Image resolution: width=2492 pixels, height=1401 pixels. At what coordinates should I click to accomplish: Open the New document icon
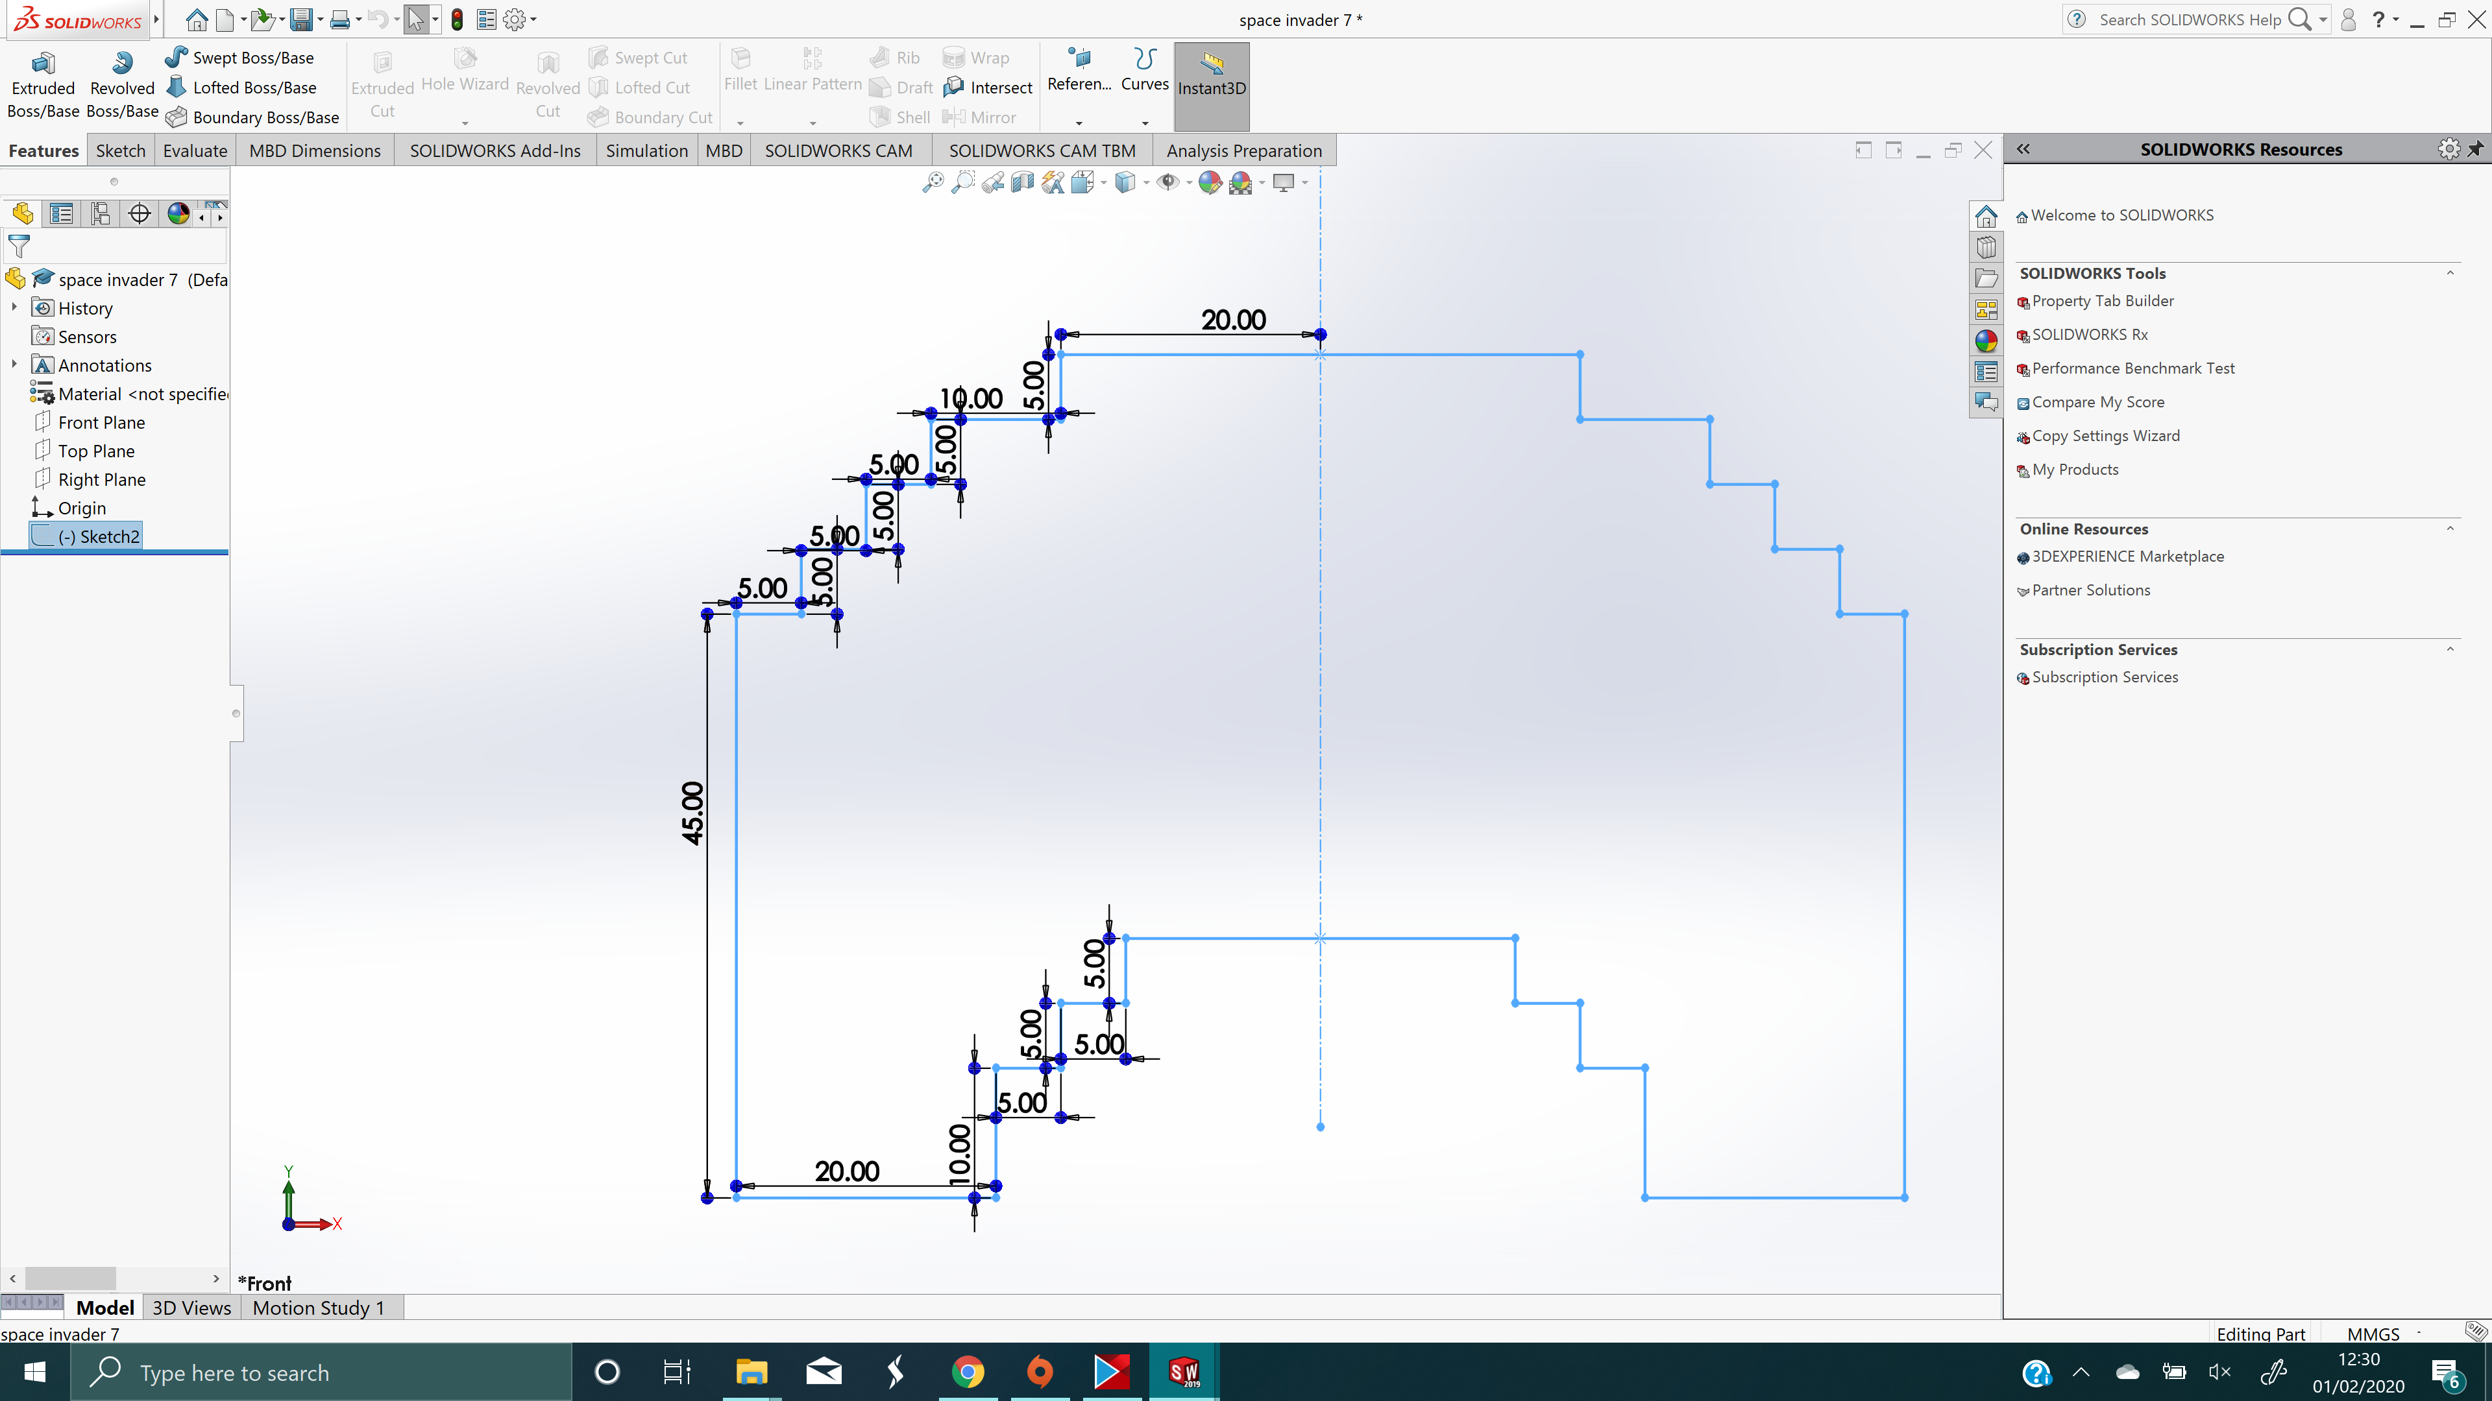point(225,19)
